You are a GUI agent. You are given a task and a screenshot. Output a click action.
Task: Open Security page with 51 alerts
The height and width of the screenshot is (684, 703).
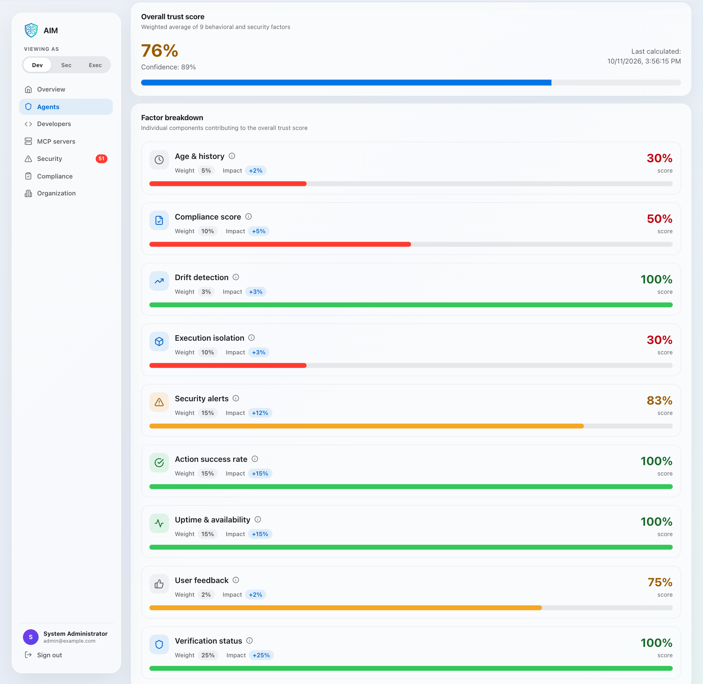tap(66, 159)
